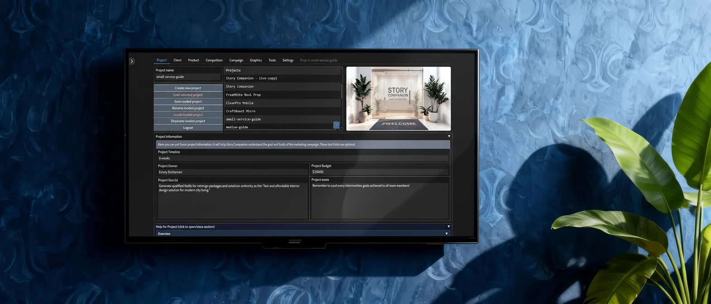711x304 pixels.
Task: Click the small blue button in Projects list
Action: coord(336,125)
